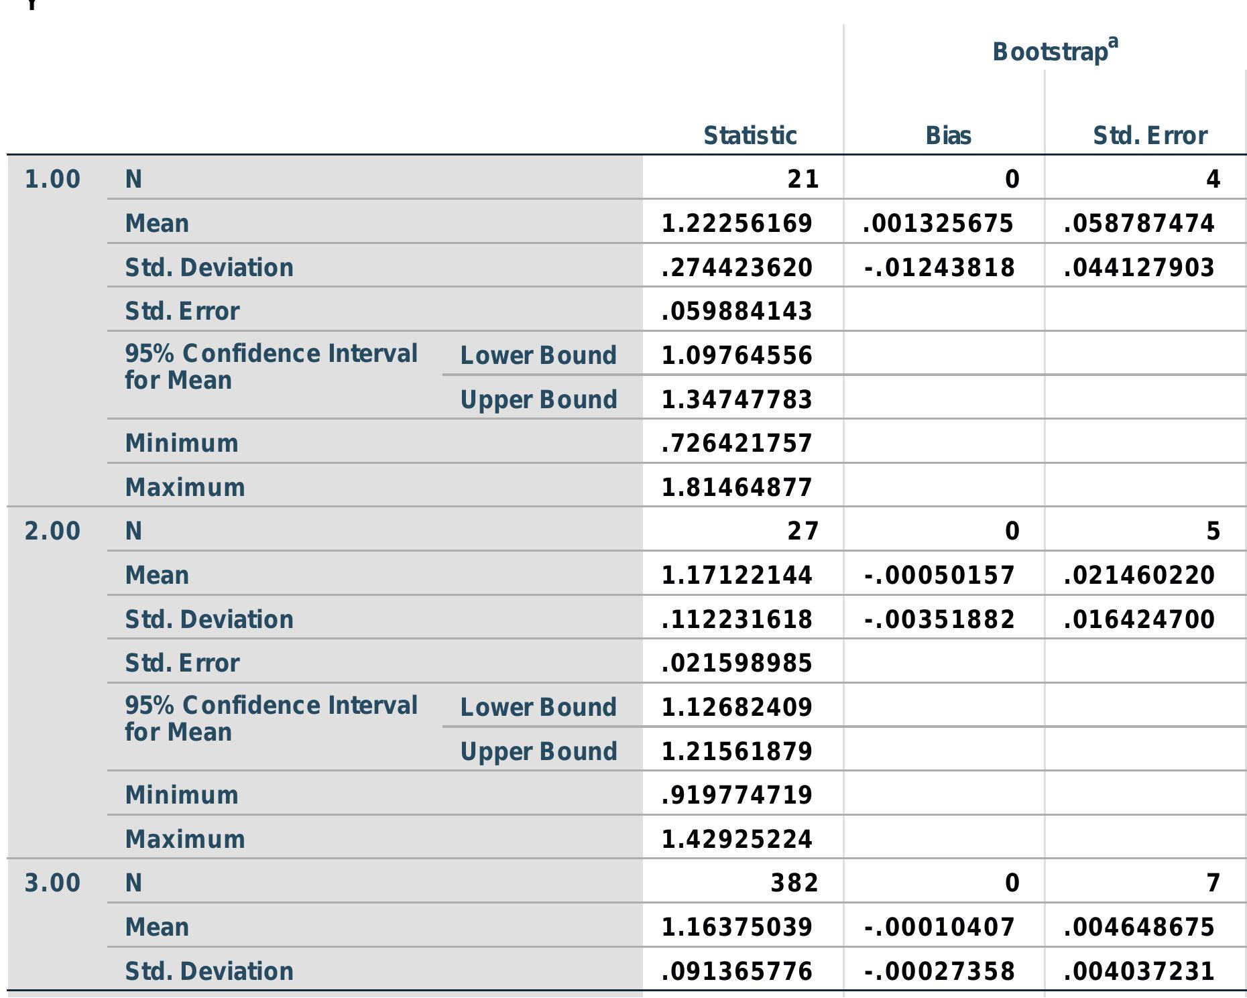Click the bootstrap Std. Error column header
This screenshot has height=998, width=1247.
coord(1150,136)
